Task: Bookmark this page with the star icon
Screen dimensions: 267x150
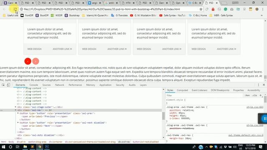Action: pos(201,9)
